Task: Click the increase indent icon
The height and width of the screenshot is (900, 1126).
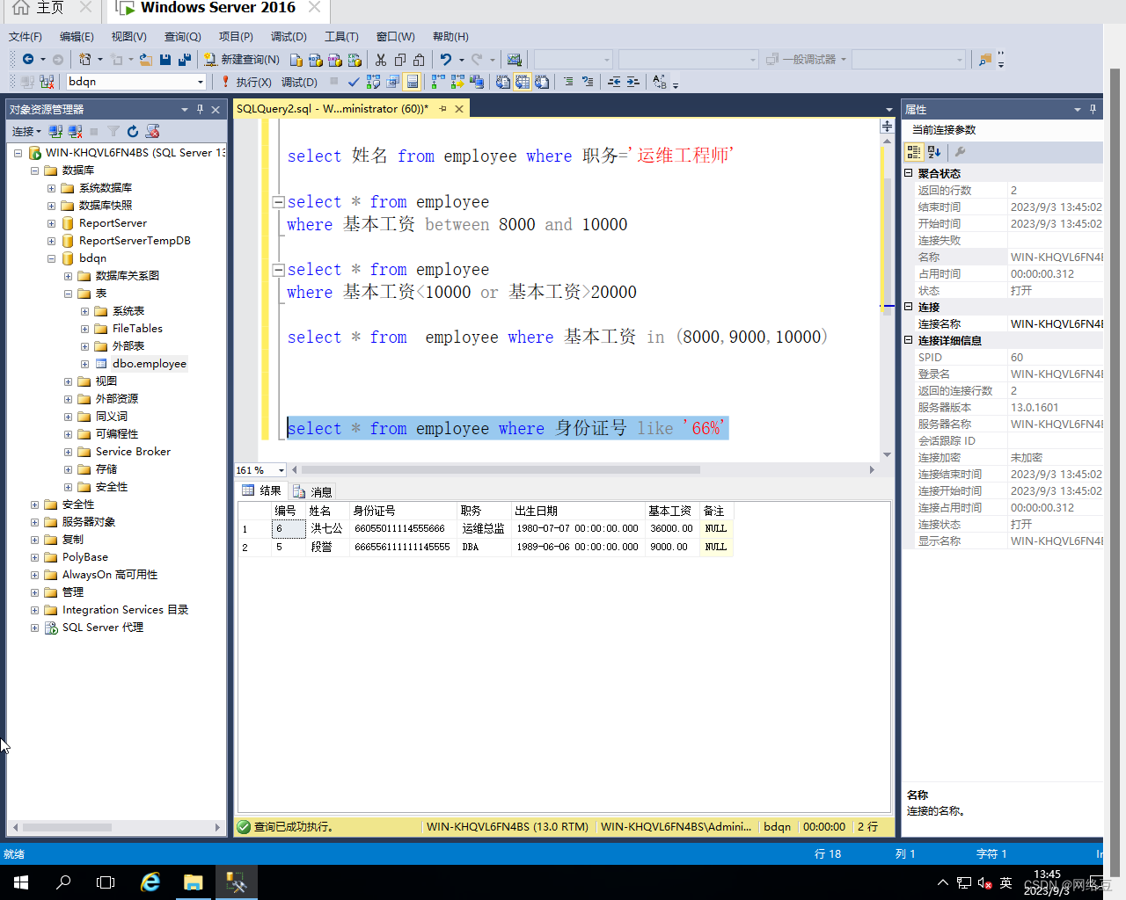Action: click(x=632, y=82)
